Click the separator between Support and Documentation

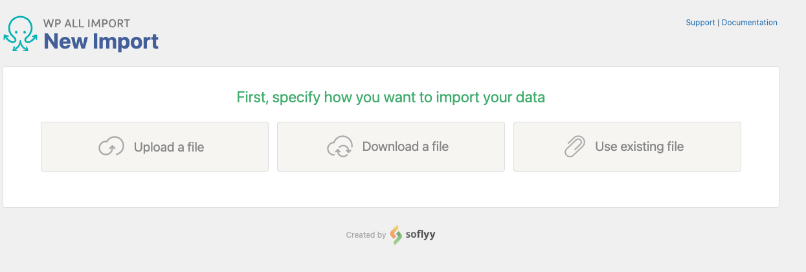tap(719, 23)
